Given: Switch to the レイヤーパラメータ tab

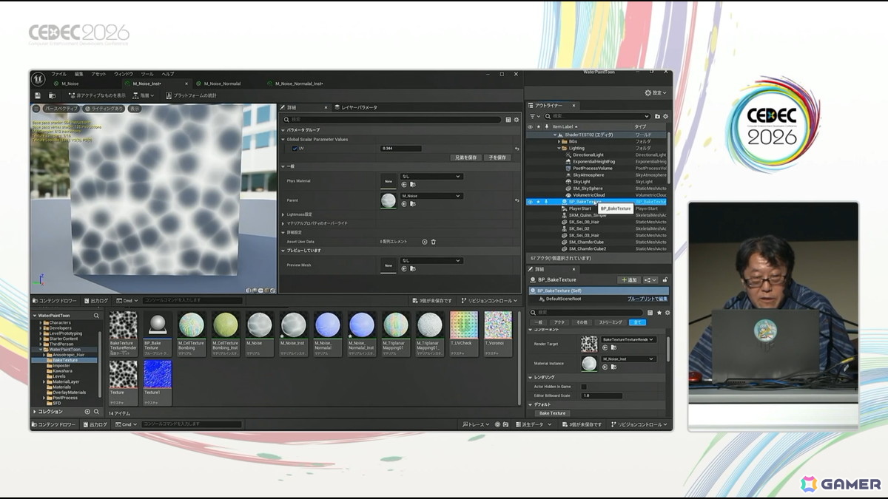Looking at the screenshot, I should click(354, 107).
